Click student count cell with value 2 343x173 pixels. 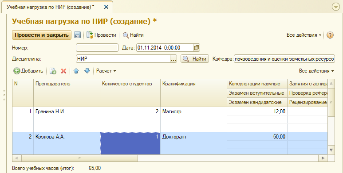point(130,119)
